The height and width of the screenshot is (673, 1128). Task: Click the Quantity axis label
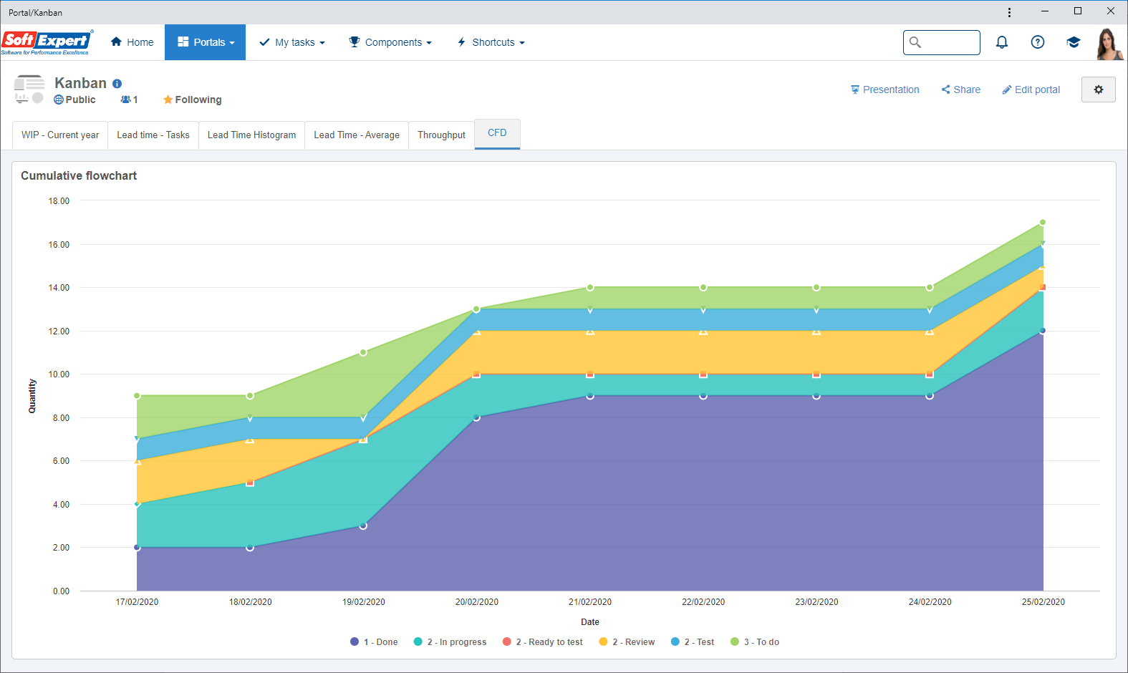[x=32, y=396]
